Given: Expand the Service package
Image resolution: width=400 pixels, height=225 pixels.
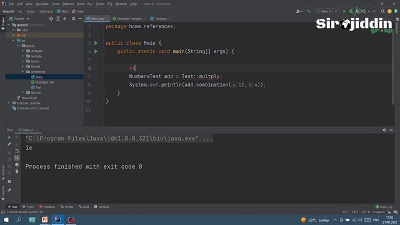Looking at the screenshot, I should click(22, 92).
